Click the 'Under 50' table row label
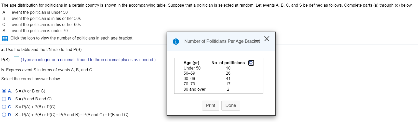This screenshot has width=418, height=122. click(192, 68)
